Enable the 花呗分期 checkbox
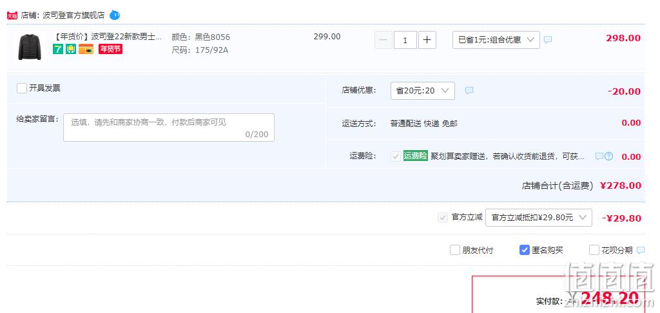The width and height of the screenshot is (660, 313). tap(594, 250)
